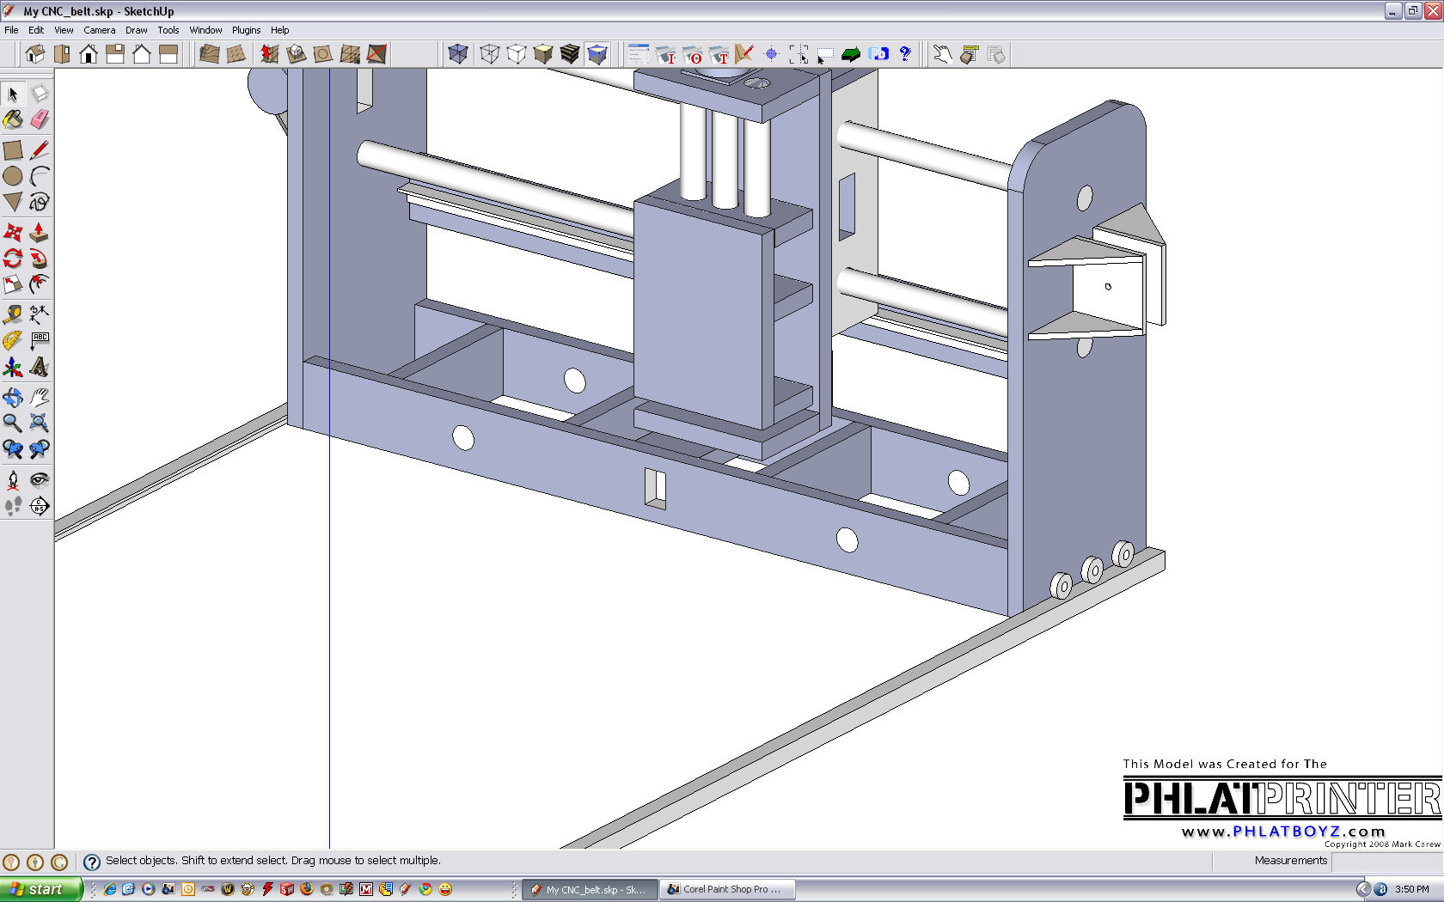Viewport: 1444px width, 902px height.
Task: Enable Wireframe face style
Action: pos(490,54)
